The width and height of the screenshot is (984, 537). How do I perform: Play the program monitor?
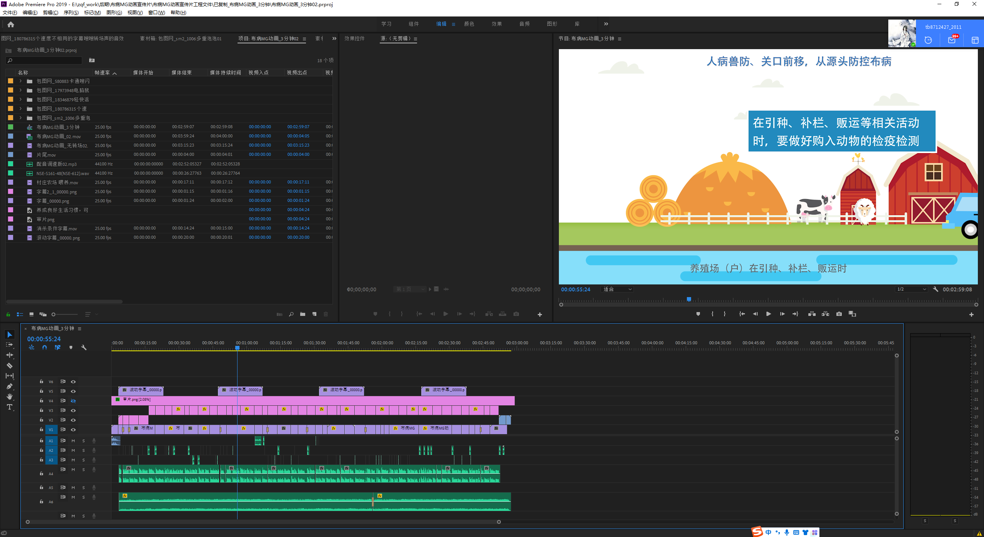[768, 314]
